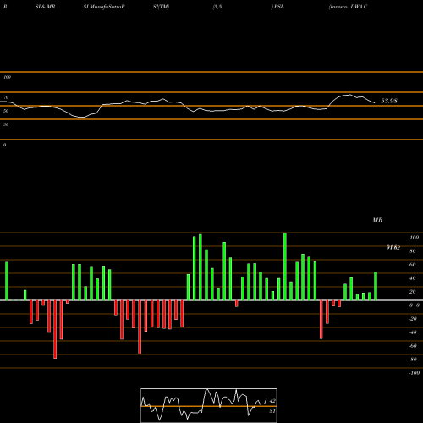Click the 42 value in the mini chart
The width and height of the screenshot is (423, 423).
point(272,401)
